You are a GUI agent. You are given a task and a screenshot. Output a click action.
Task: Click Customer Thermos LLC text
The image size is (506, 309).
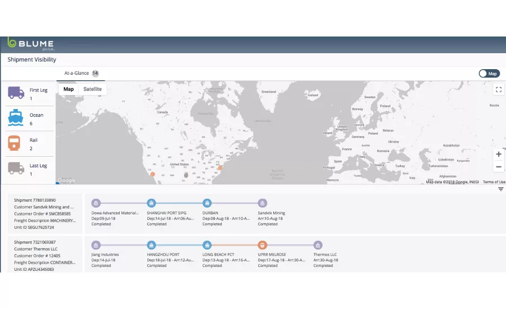(35, 249)
